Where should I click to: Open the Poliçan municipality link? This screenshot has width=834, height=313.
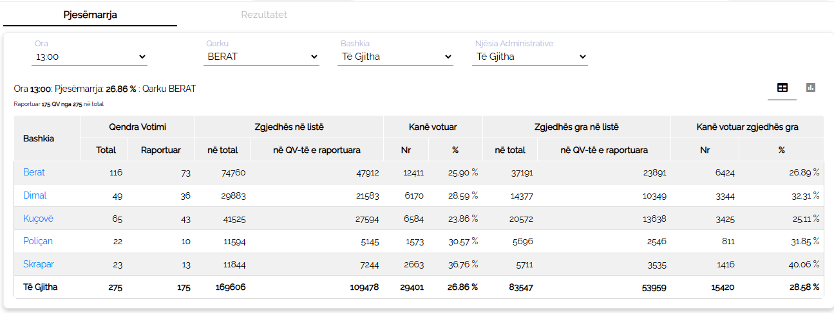point(38,242)
